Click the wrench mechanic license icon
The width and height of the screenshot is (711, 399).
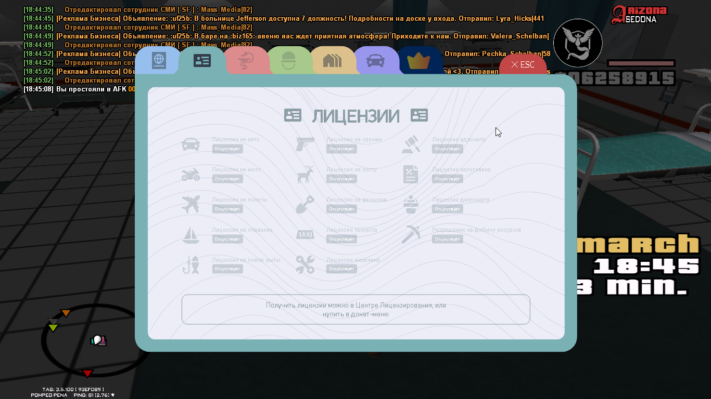point(306,264)
